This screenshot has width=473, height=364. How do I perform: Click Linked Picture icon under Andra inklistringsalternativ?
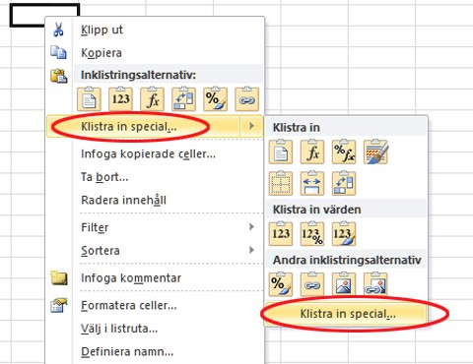(375, 284)
